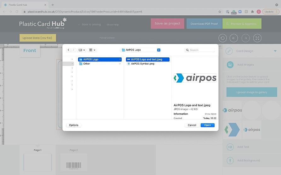Click the file dialog back arrow

68,50
